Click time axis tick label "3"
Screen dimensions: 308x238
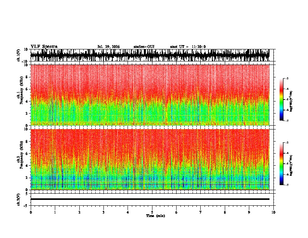[x=103, y=212]
